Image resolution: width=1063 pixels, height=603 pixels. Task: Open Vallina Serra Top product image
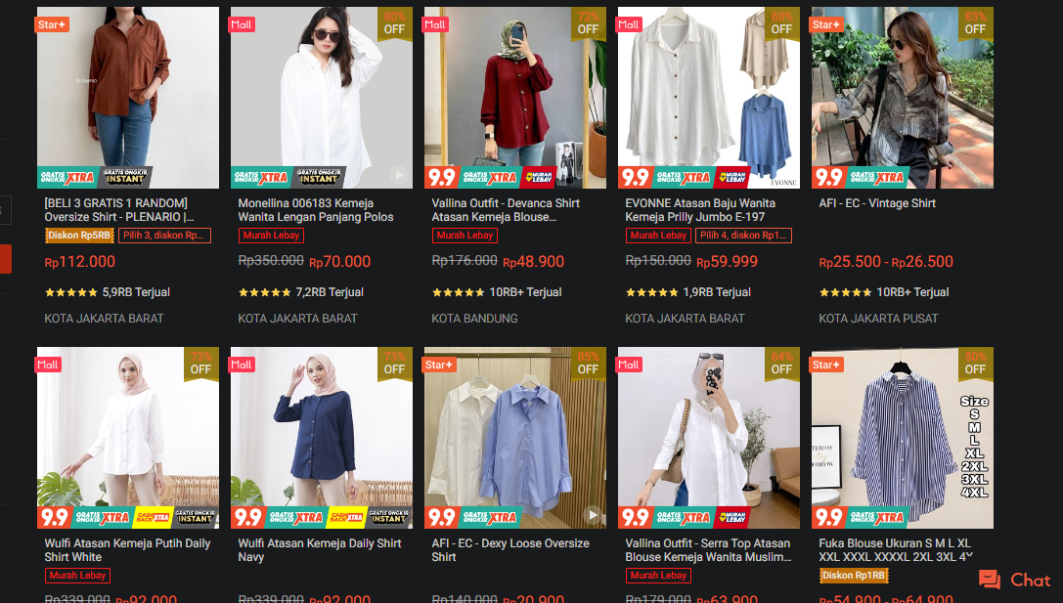pos(708,438)
